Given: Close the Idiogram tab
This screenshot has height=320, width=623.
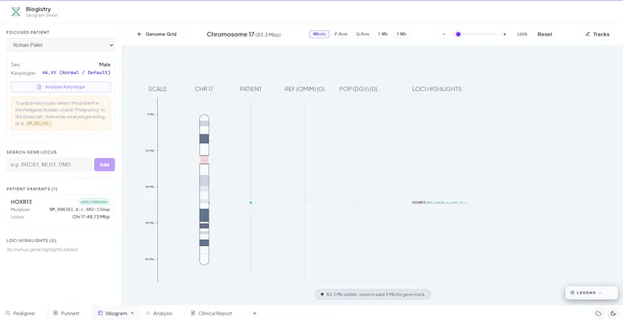Looking at the screenshot, I should 132,313.
